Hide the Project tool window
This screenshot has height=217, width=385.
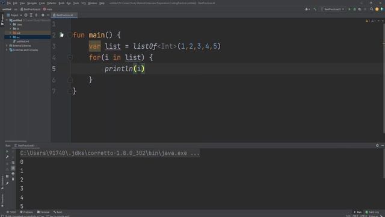[x=48, y=15]
